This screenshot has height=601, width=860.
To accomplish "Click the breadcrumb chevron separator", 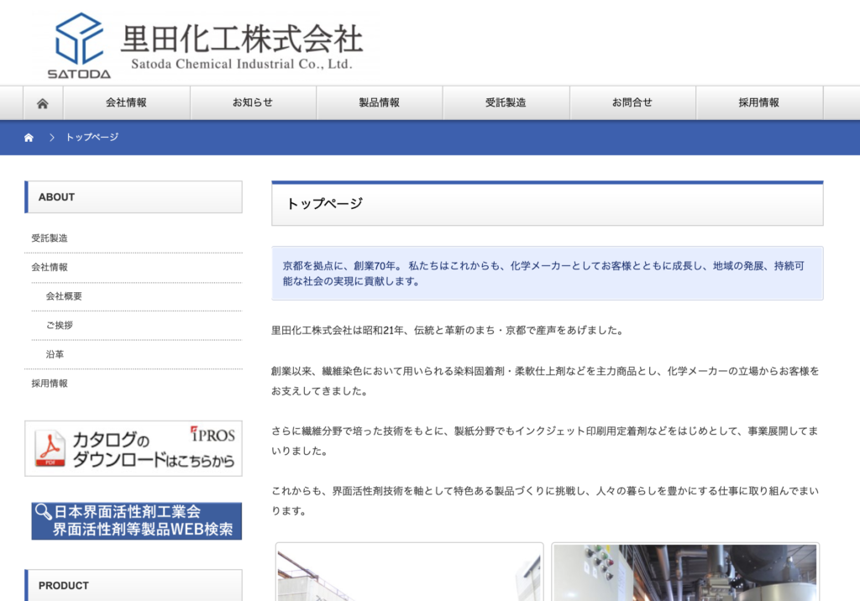I will 52,137.
